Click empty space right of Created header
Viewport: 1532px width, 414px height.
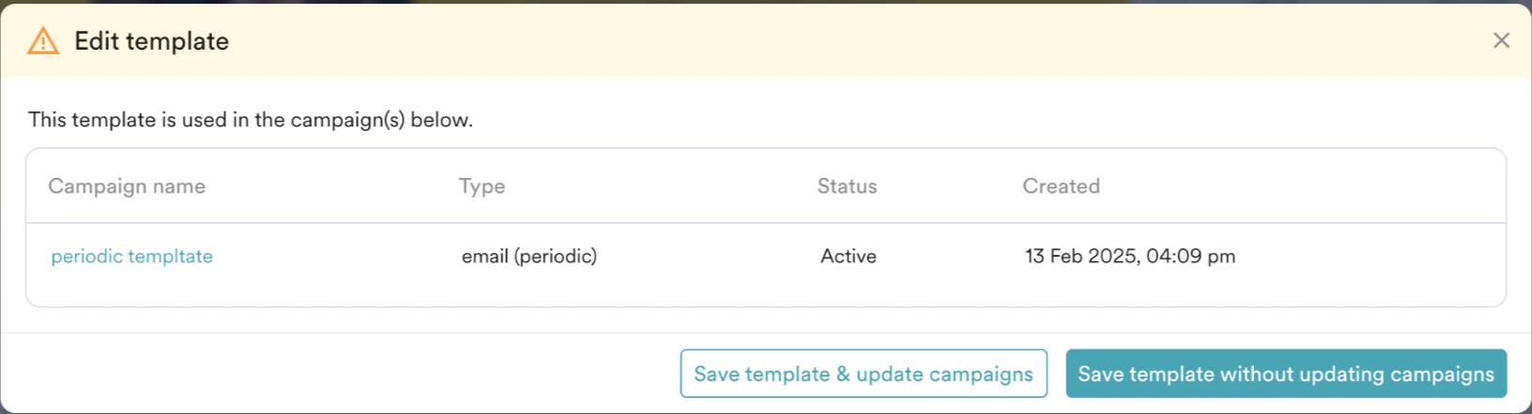click(x=1314, y=186)
